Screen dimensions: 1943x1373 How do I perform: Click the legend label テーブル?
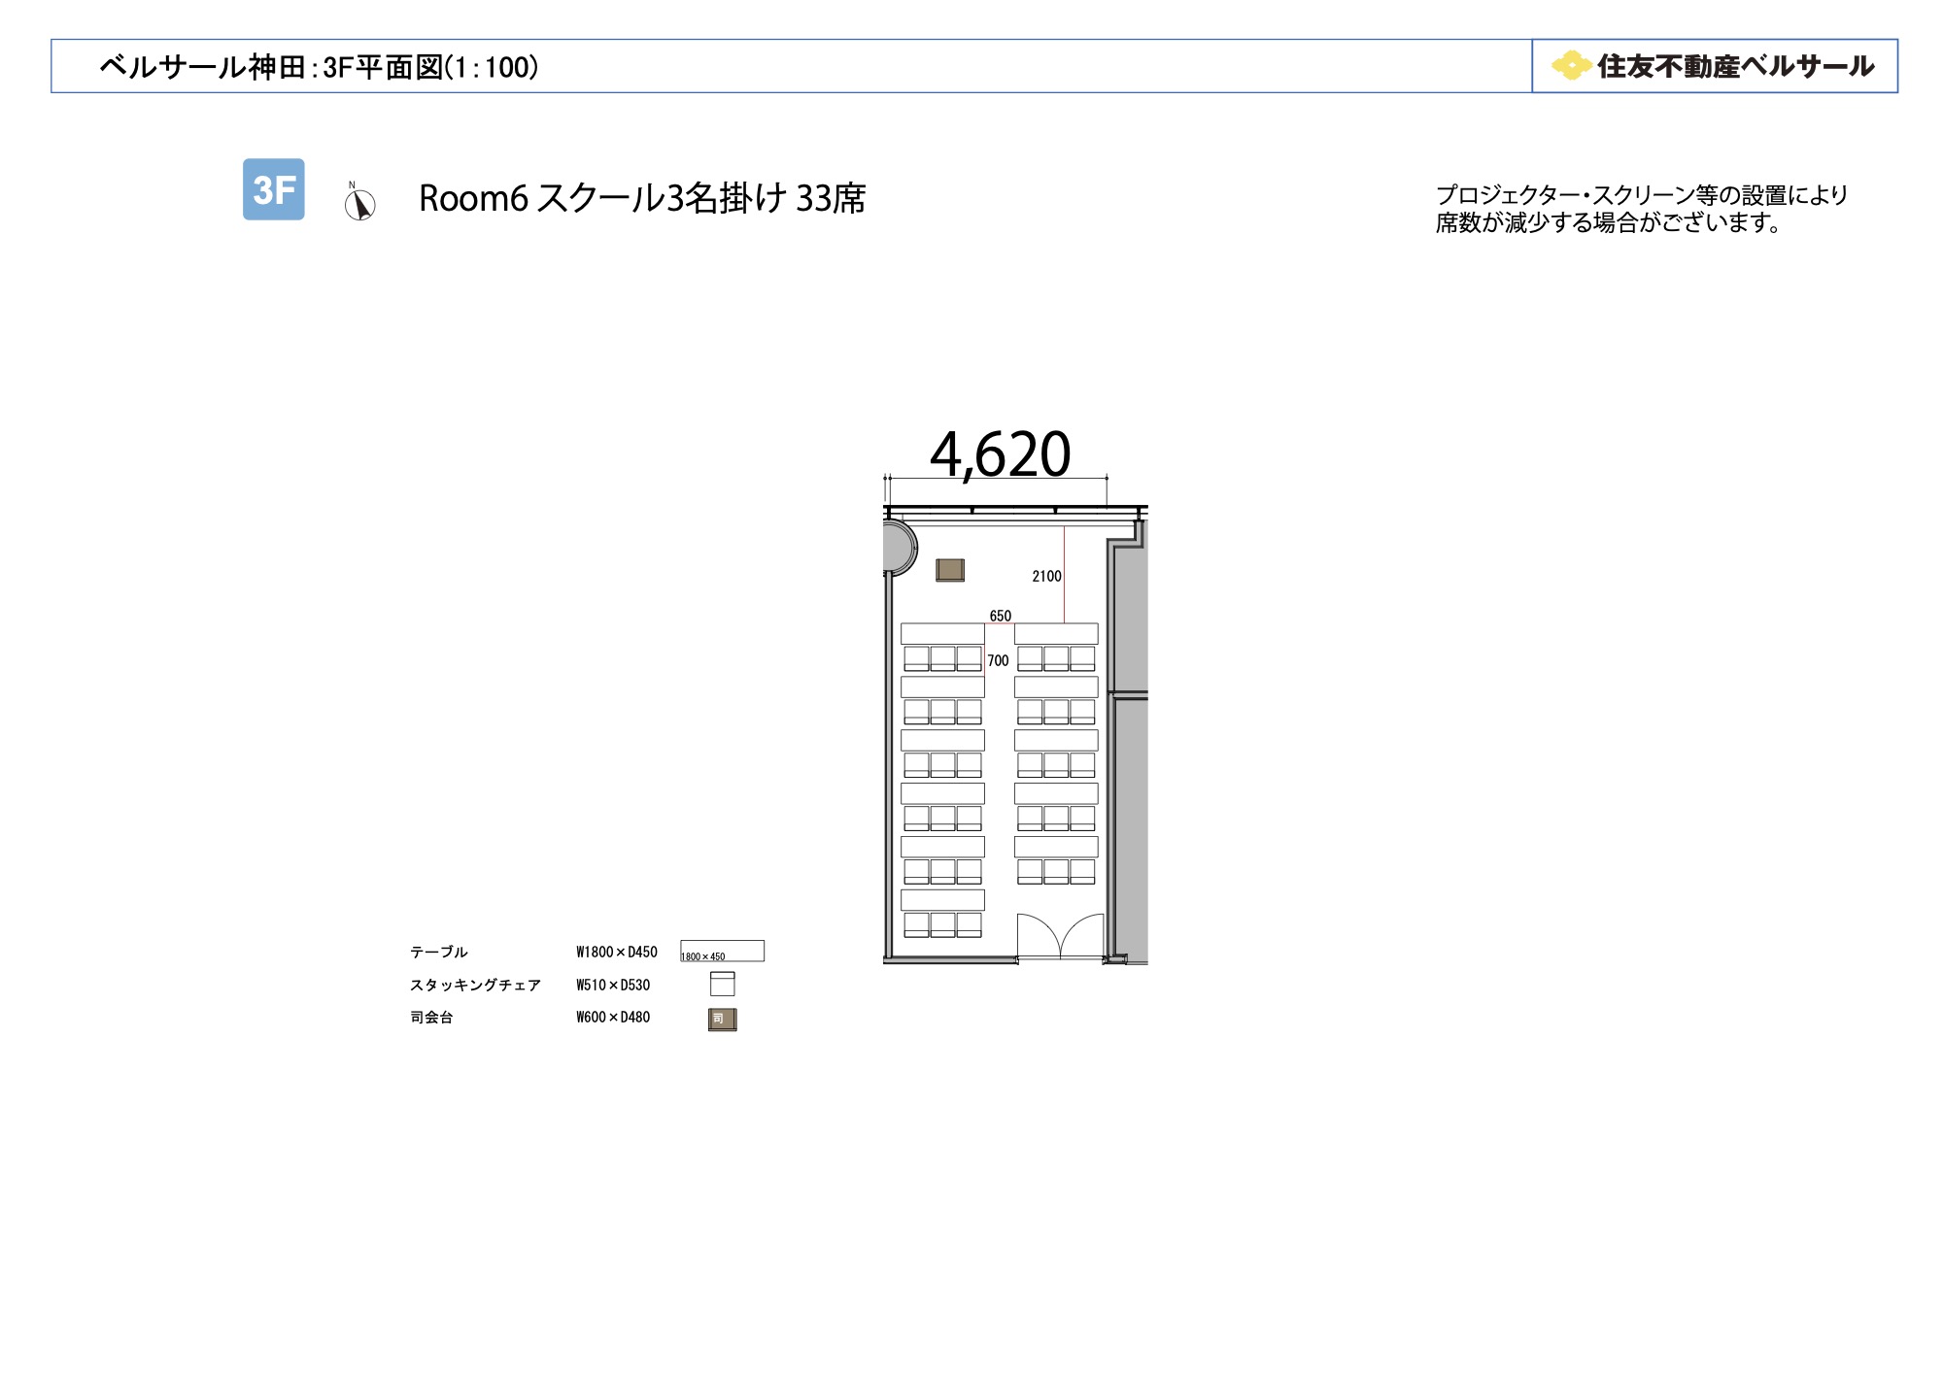click(439, 952)
